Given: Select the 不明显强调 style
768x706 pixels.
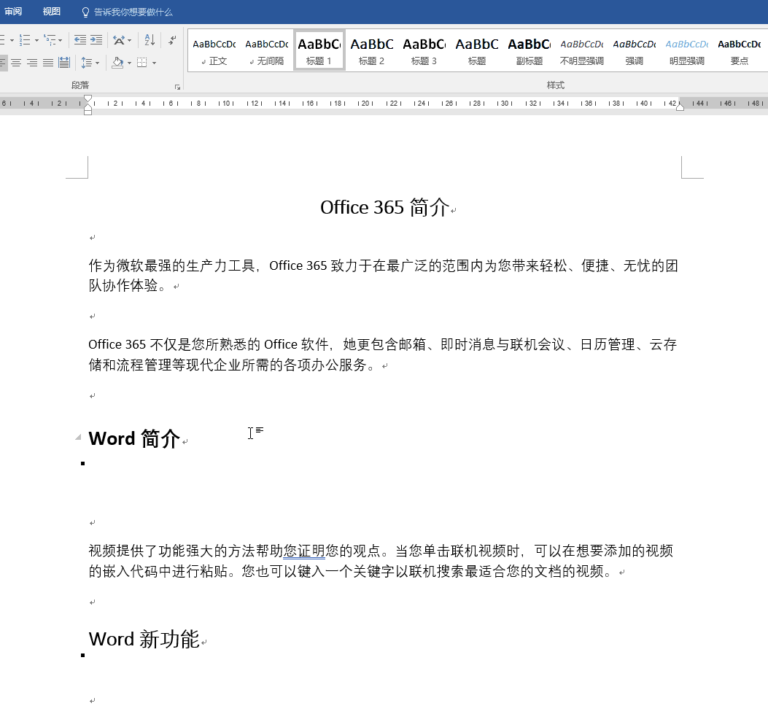Looking at the screenshot, I should pyautogui.click(x=582, y=51).
